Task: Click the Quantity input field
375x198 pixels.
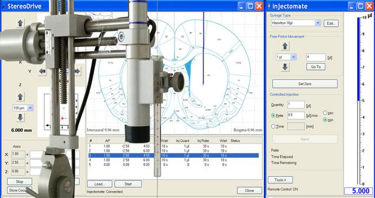Action: tap(296, 105)
